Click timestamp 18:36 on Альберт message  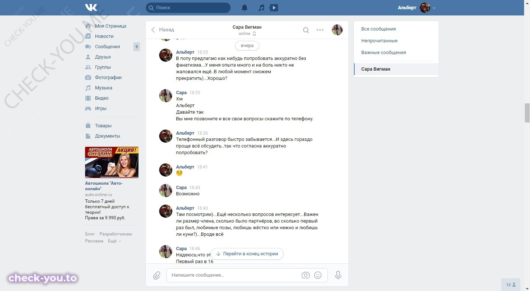point(203,133)
